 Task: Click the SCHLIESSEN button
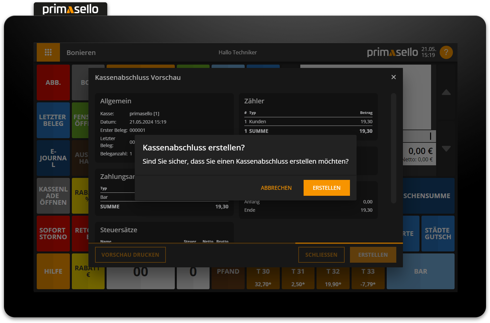321,255
